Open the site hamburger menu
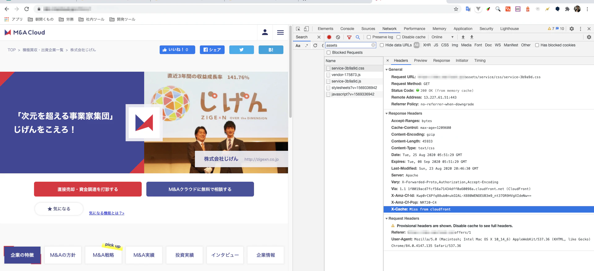This screenshot has width=594, height=271. [280, 32]
